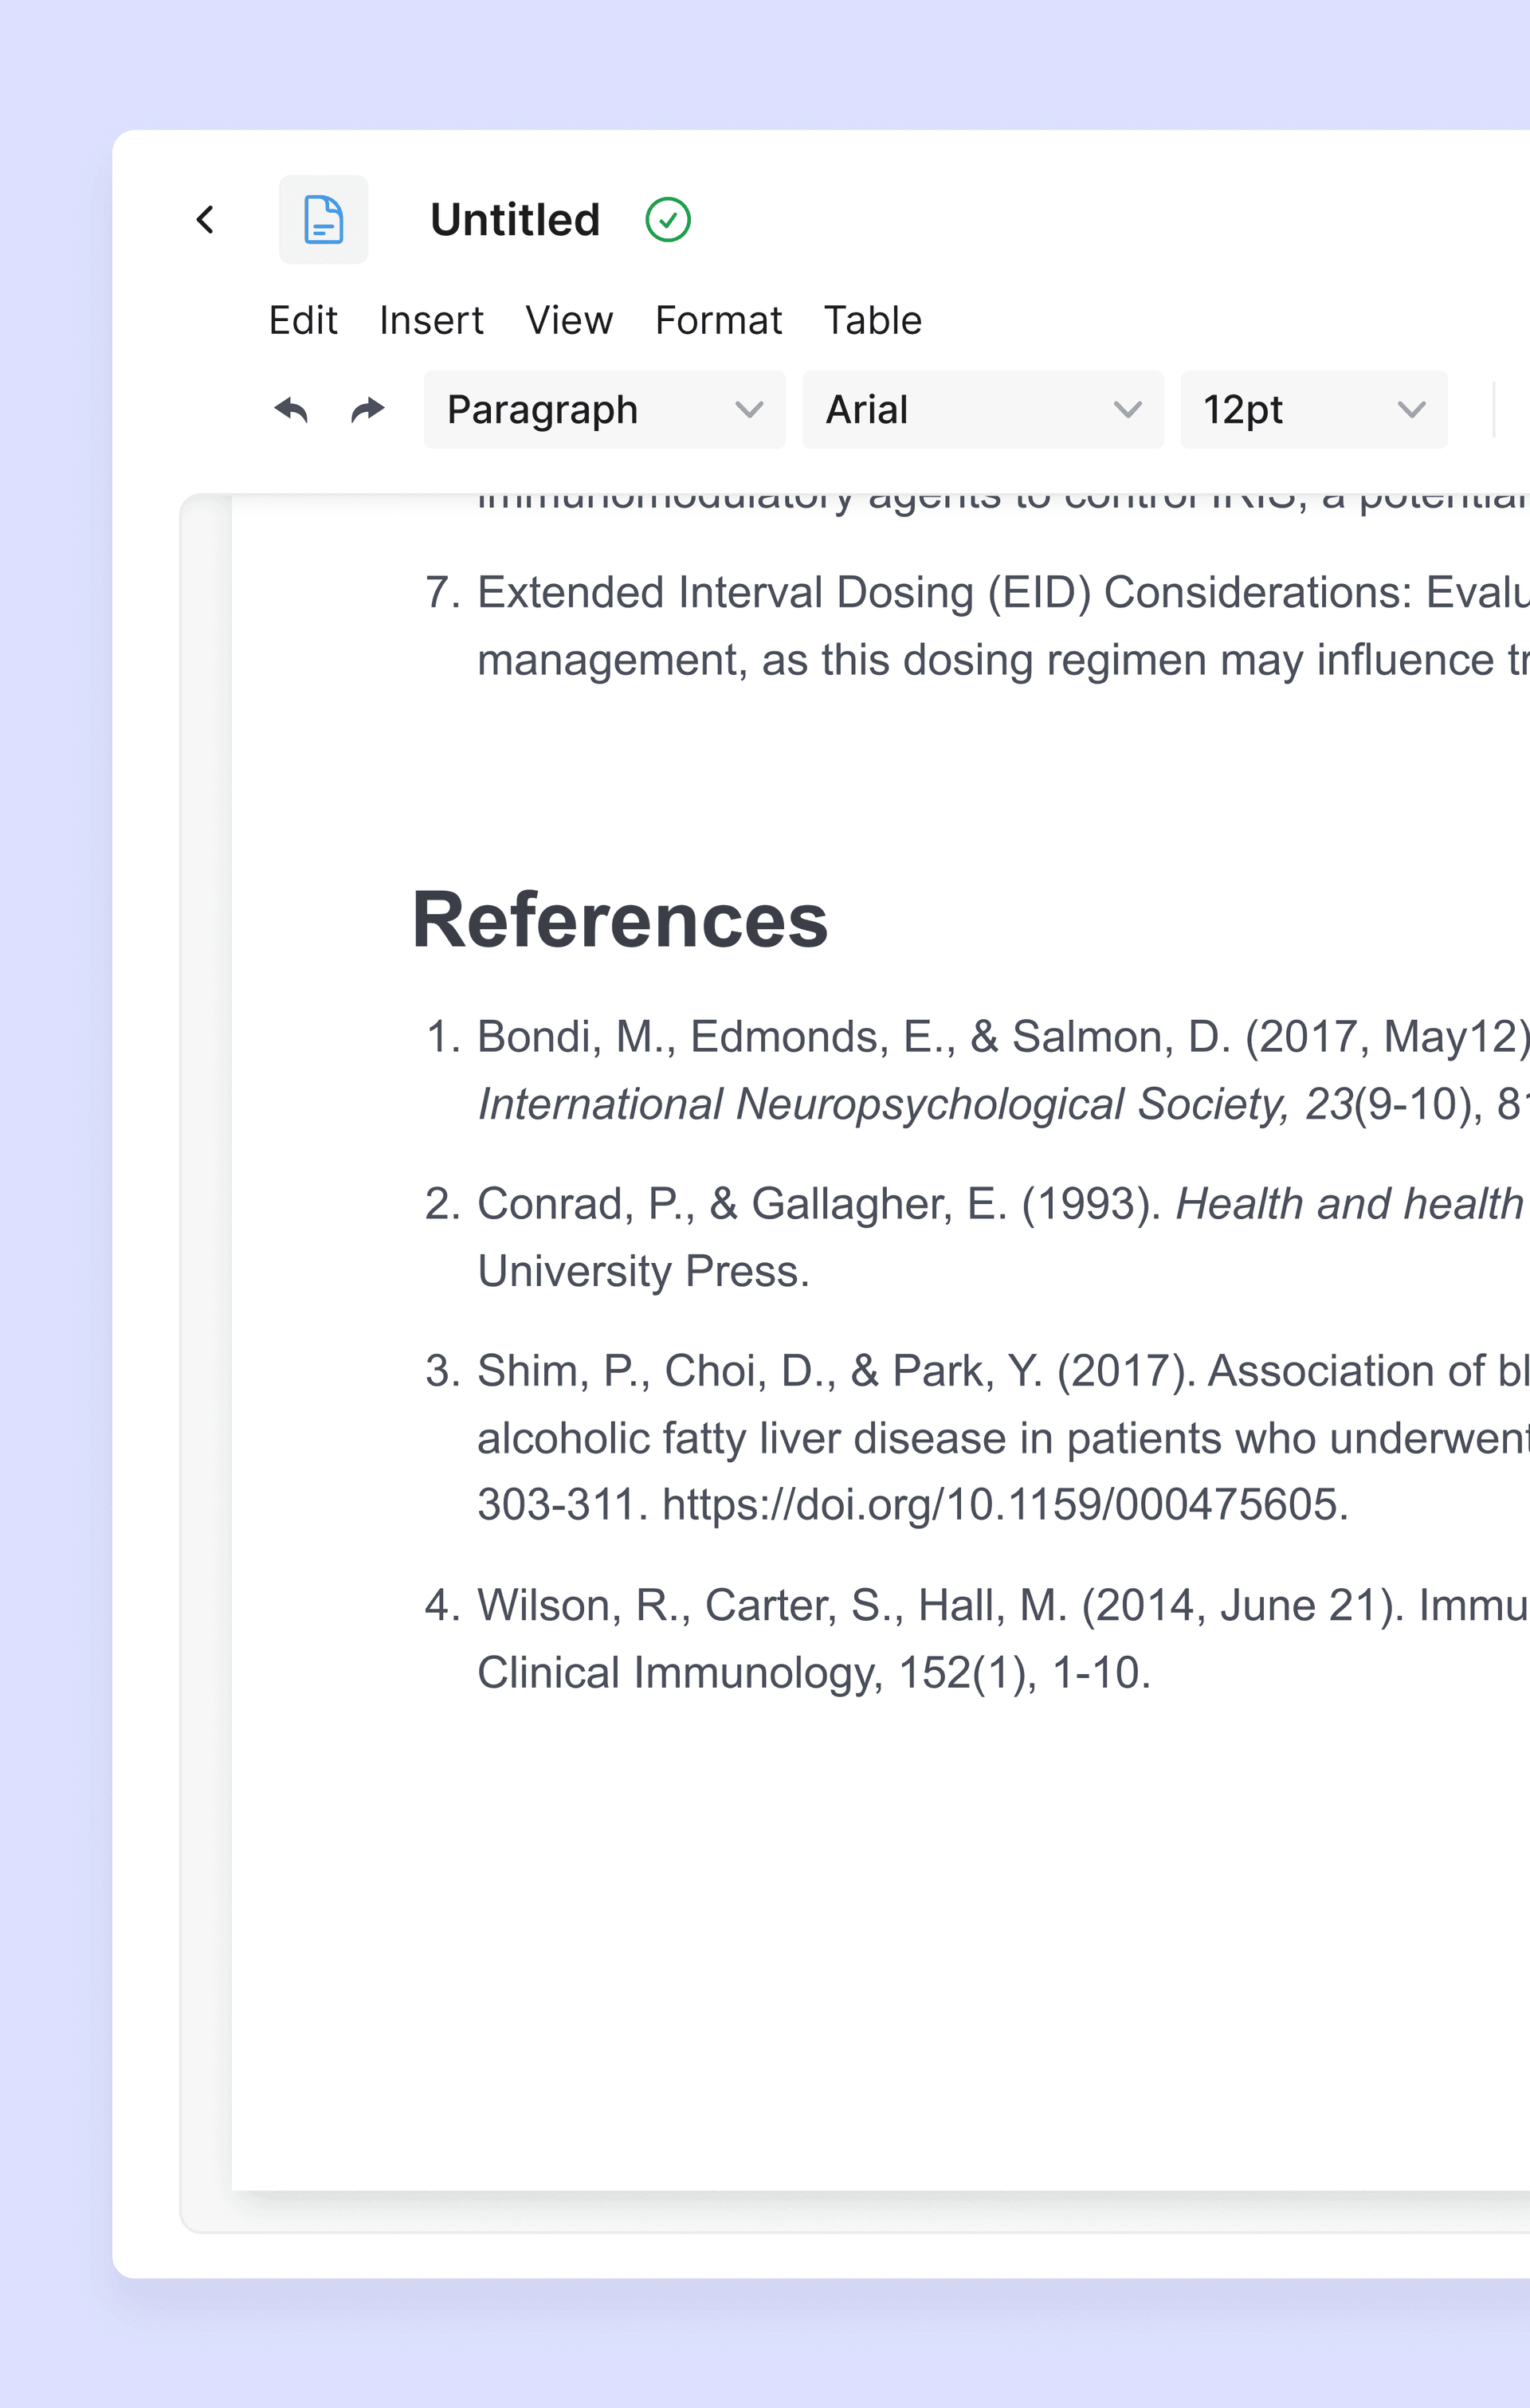
Task: Open the Format menu
Action: pos(718,321)
